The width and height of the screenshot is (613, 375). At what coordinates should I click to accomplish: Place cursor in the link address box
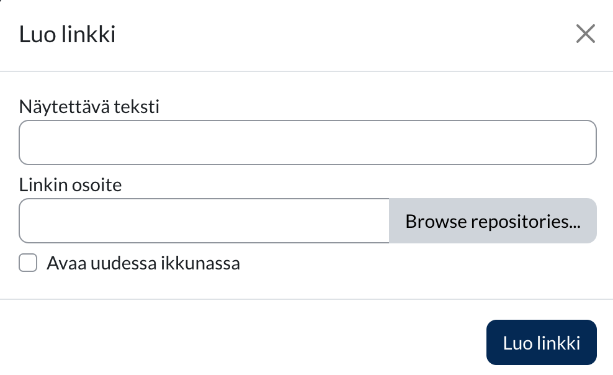coord(204,221)
